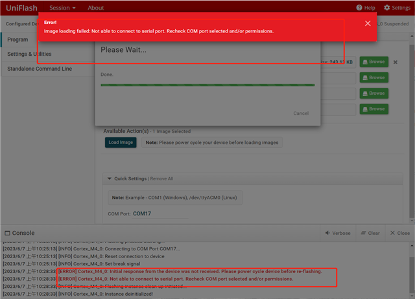Screen dimensions: 415x299
Task: Close the Console panel
Action: (x=400, y=233)
